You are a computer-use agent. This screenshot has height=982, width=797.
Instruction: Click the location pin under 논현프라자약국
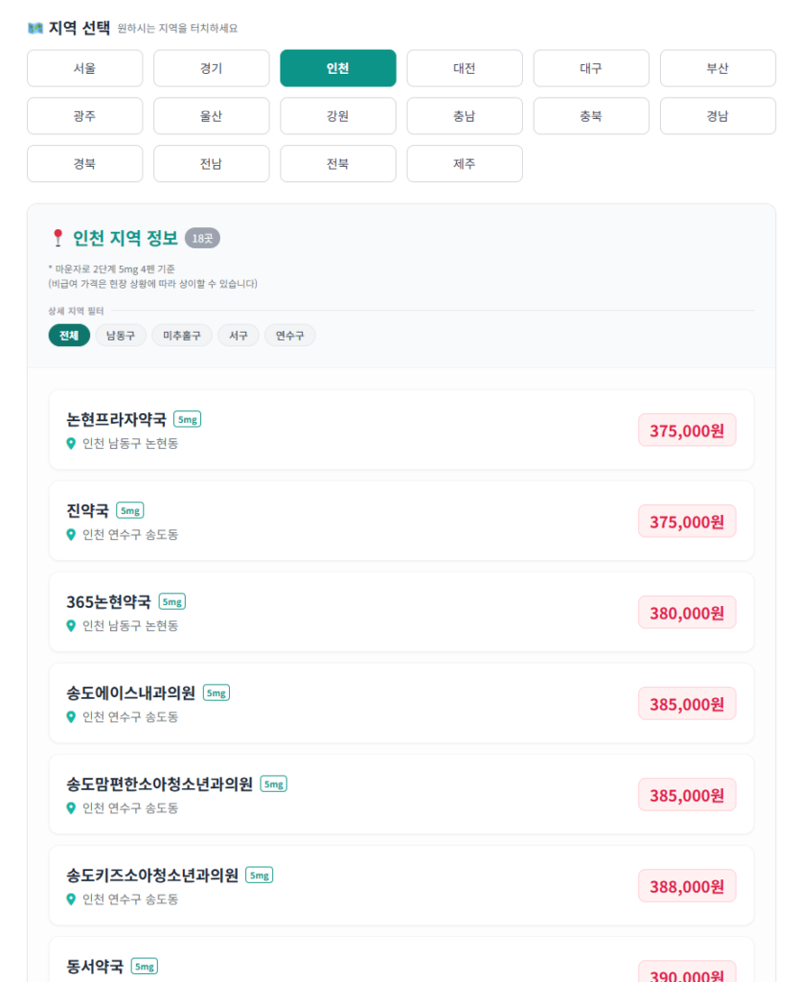(71, 443)
